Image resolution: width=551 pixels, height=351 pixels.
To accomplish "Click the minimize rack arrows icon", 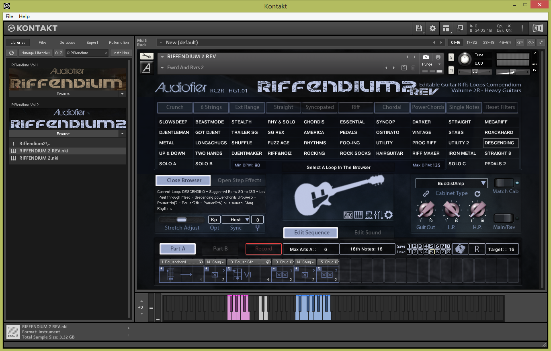I will [541, 42].
